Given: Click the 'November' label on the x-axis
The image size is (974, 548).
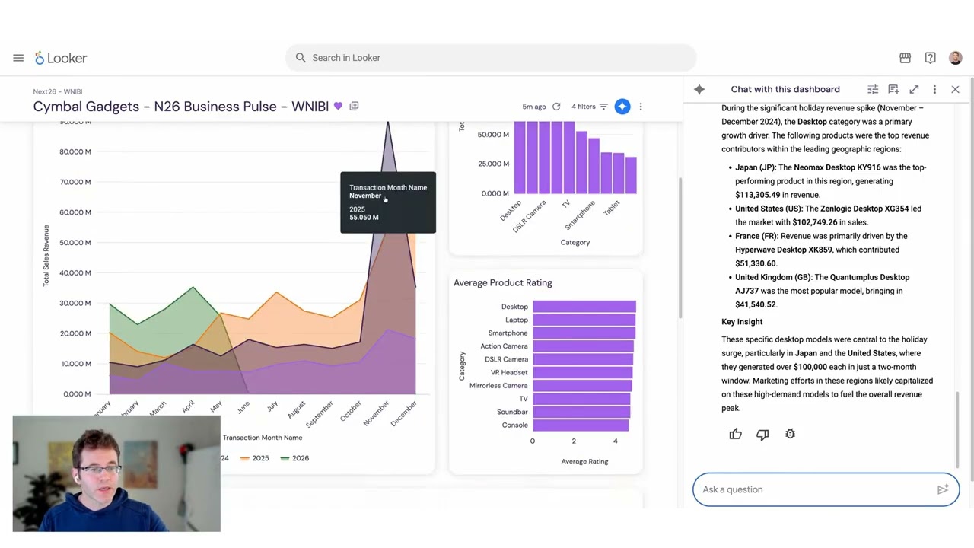Looking at the screenshot, I should click(x=377, y=413).
